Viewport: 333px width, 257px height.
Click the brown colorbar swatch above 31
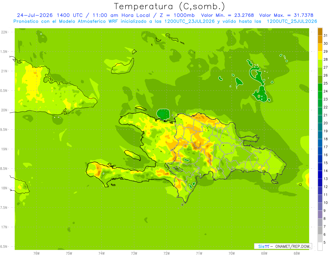tap(320, 32)
